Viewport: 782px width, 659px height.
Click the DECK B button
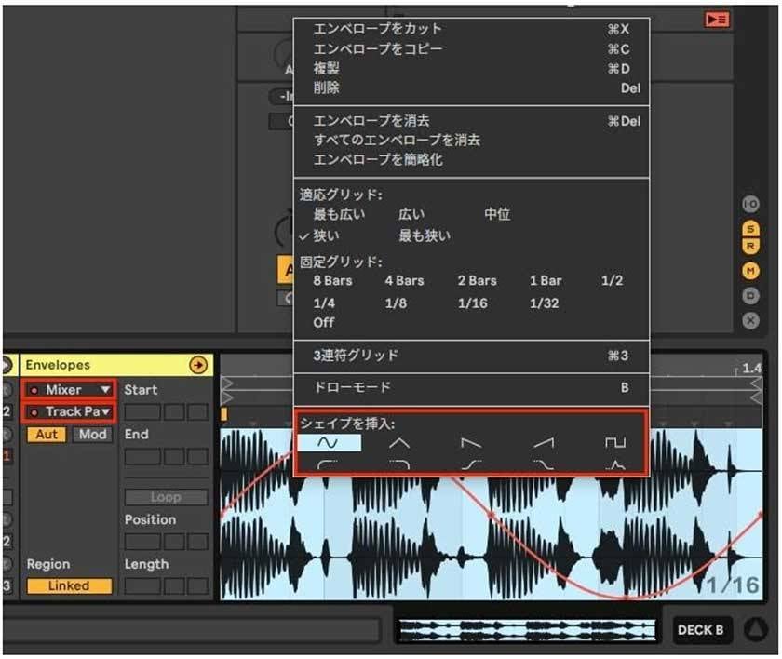[x=700, y=630]
